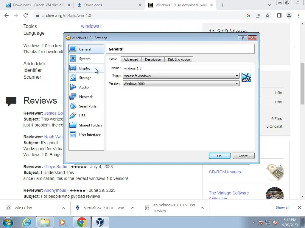Open the Serial Ports settings category
The width and height of the screenshot is (305, 228).
click(86, 106)
